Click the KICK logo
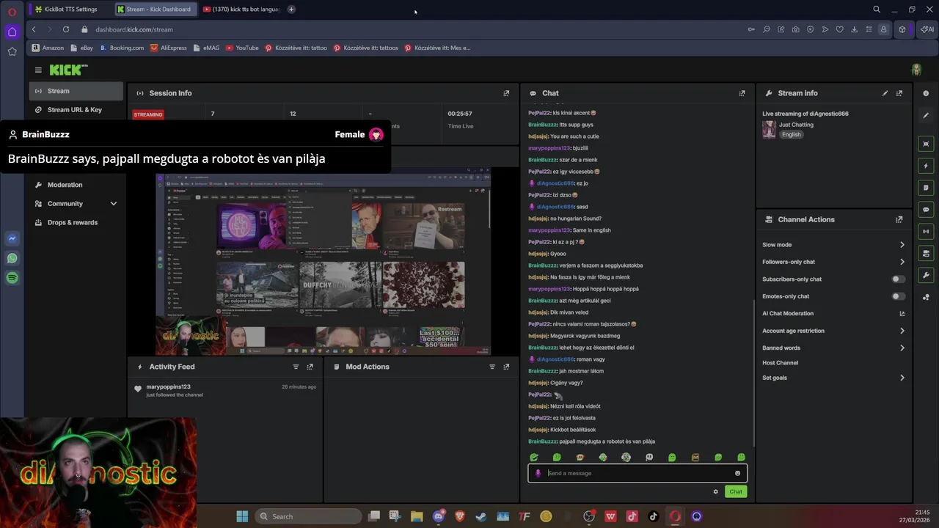The image size is (939, 528). coord(68,70)
